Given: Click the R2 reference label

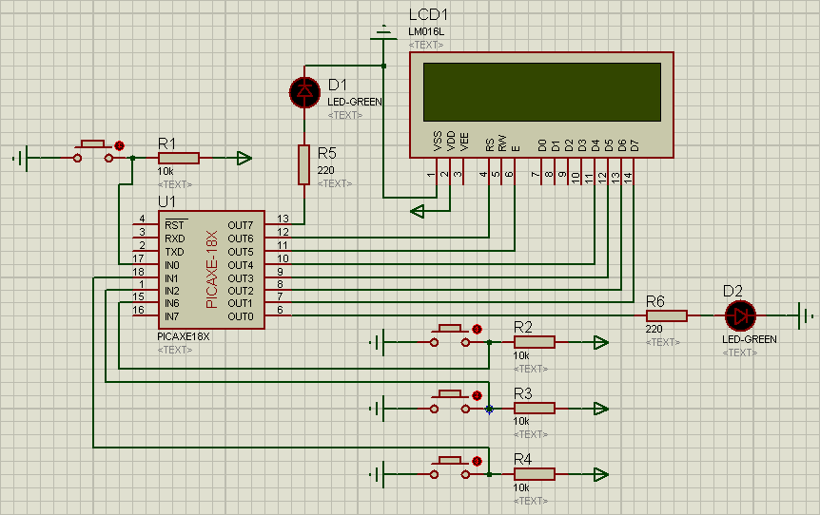Looking at the screenshot, I should click(523, 328).
